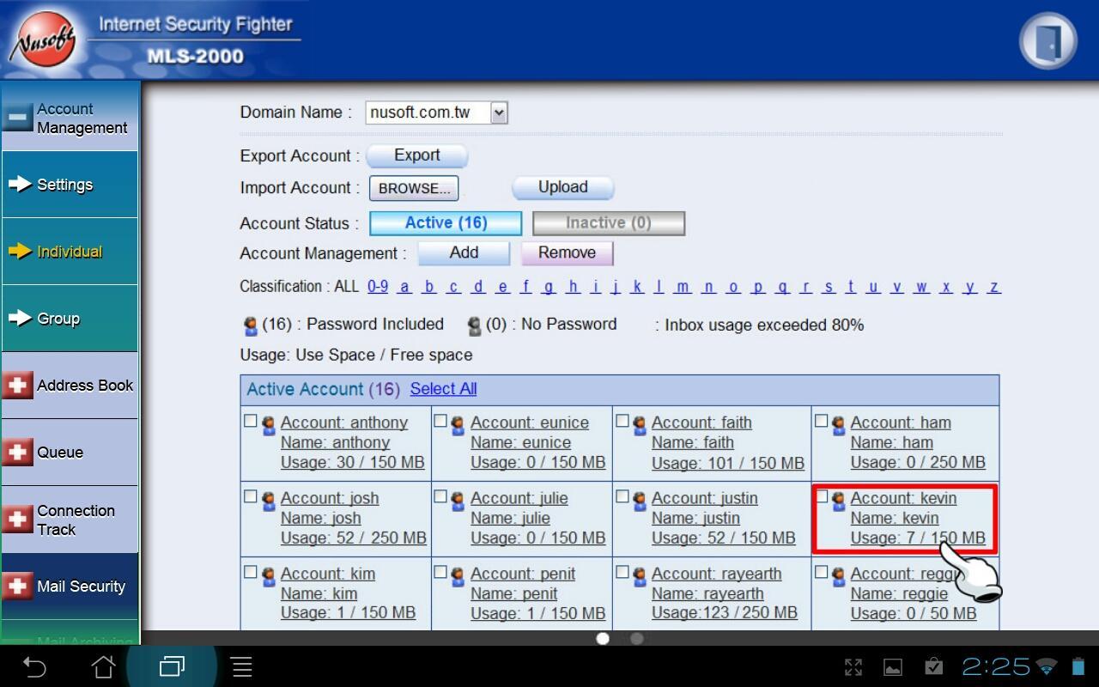Switch to Active (16) accounts
This screenshot has width=1099, height=687.
click(446, 223)
